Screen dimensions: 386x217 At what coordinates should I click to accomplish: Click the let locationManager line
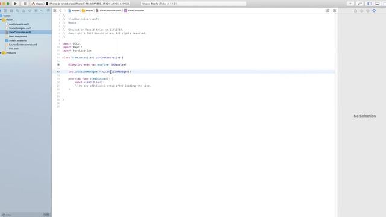click(x=100, y=72)
